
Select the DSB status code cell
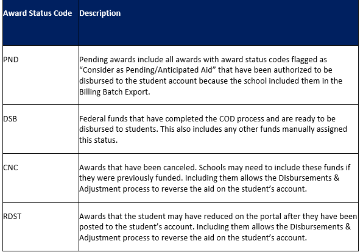10,119
